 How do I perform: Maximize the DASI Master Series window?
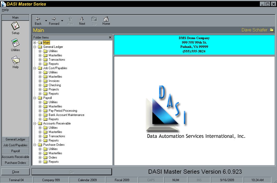click(x=268, y=4)
